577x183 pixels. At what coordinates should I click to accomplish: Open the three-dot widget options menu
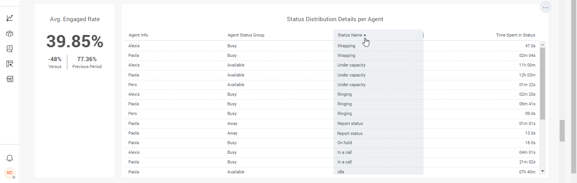coord(545,7)
